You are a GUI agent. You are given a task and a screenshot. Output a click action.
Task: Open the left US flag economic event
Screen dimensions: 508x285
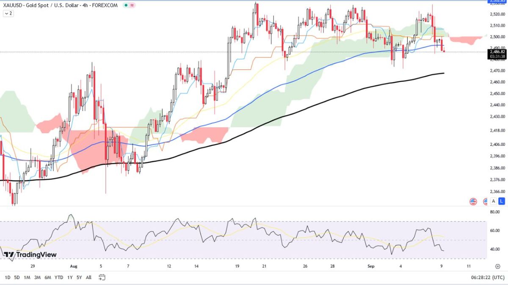tap(473, 201)
